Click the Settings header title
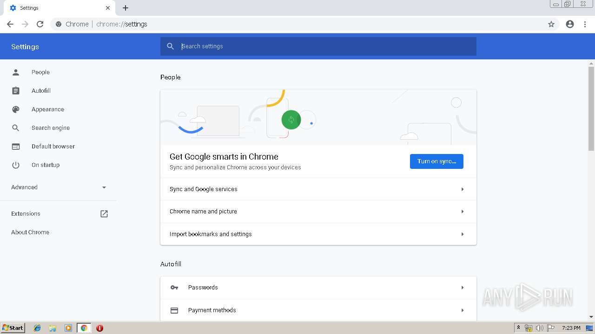The width and height of the screenshot is (595, 334). point(25,47)
